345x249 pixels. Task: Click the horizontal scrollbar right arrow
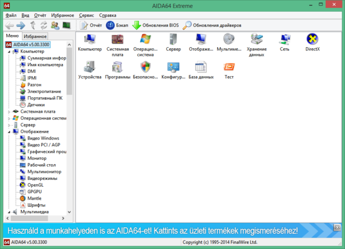click(63, 218)
